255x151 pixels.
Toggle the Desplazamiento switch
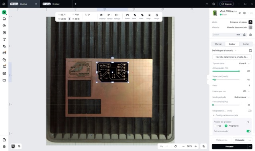click(x=250, y=111)
